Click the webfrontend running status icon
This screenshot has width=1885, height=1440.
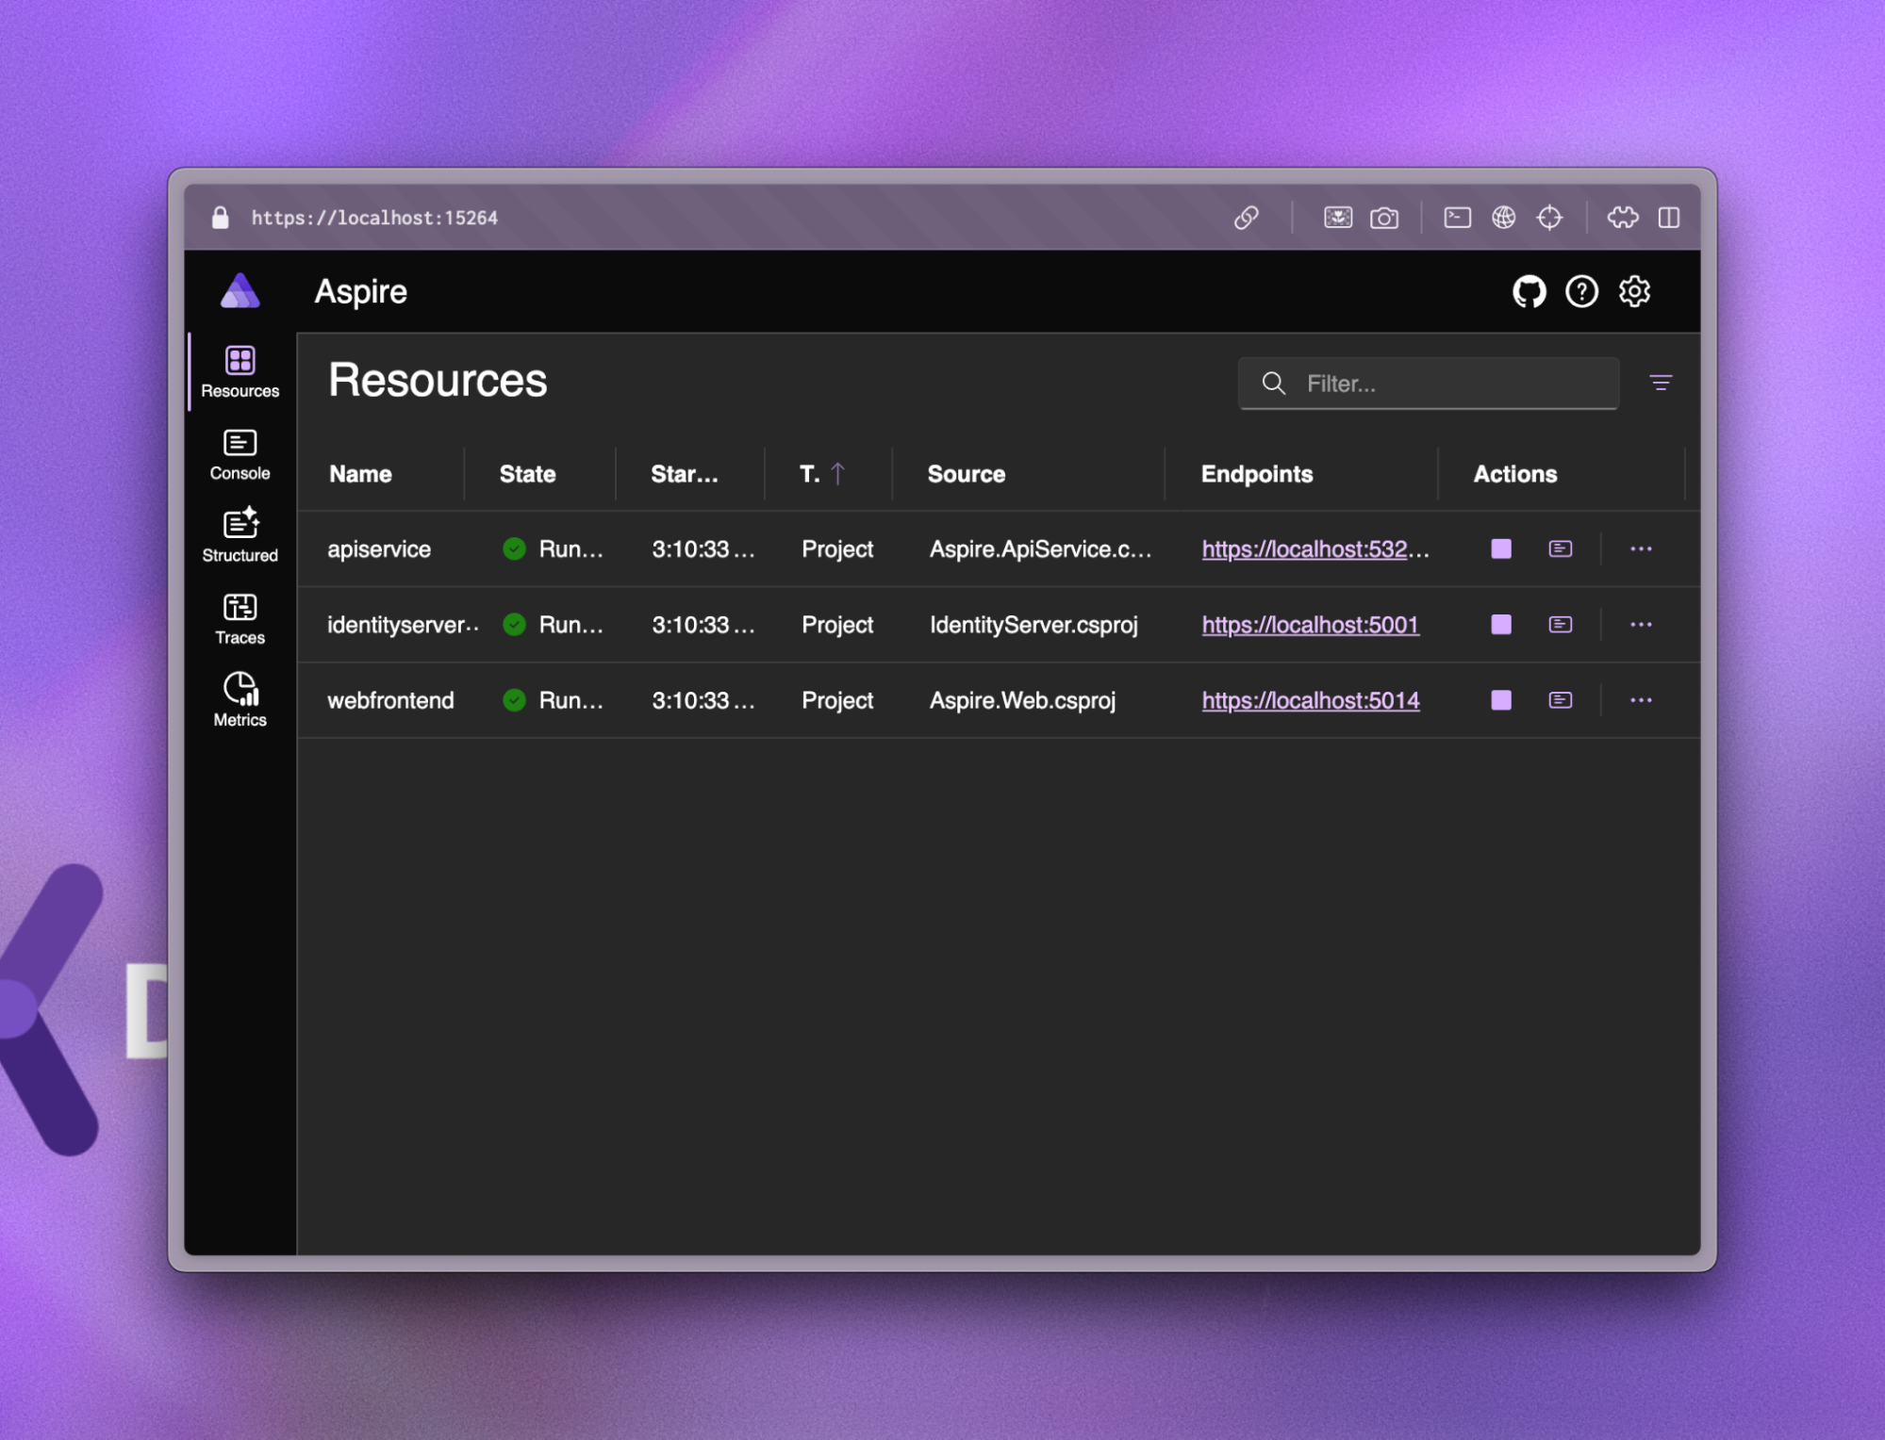[514, 699]
